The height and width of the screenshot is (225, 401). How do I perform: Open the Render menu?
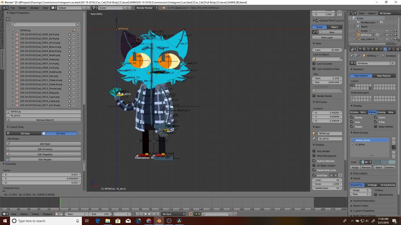[x=22, y=7]
